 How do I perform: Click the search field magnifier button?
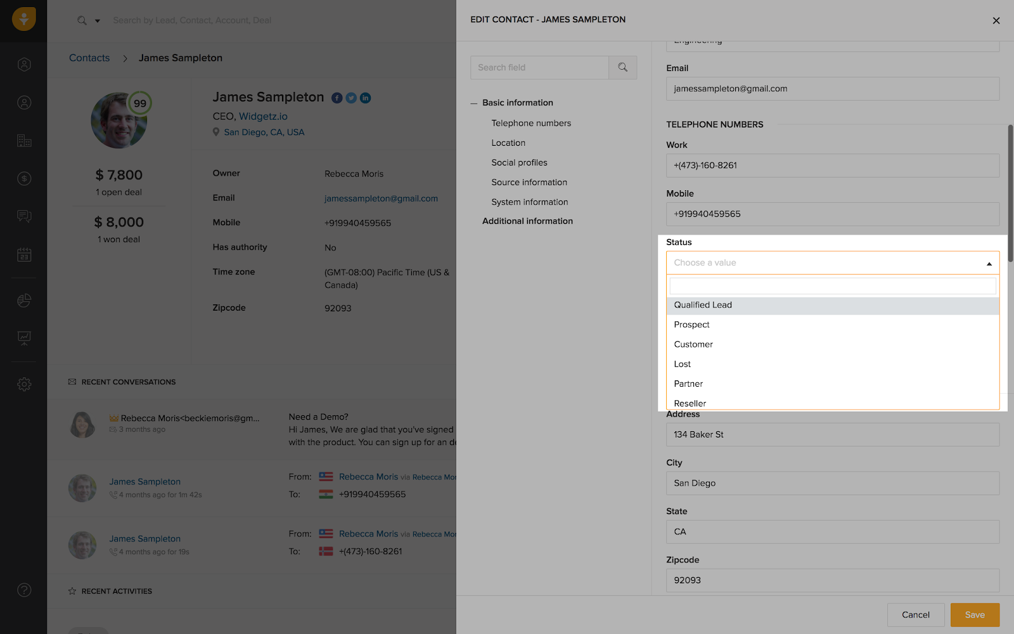coord(622,67)
